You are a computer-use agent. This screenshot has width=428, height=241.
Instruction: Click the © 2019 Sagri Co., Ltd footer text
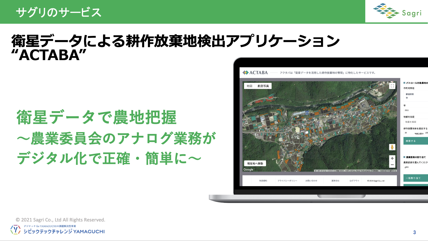point(376,181)
